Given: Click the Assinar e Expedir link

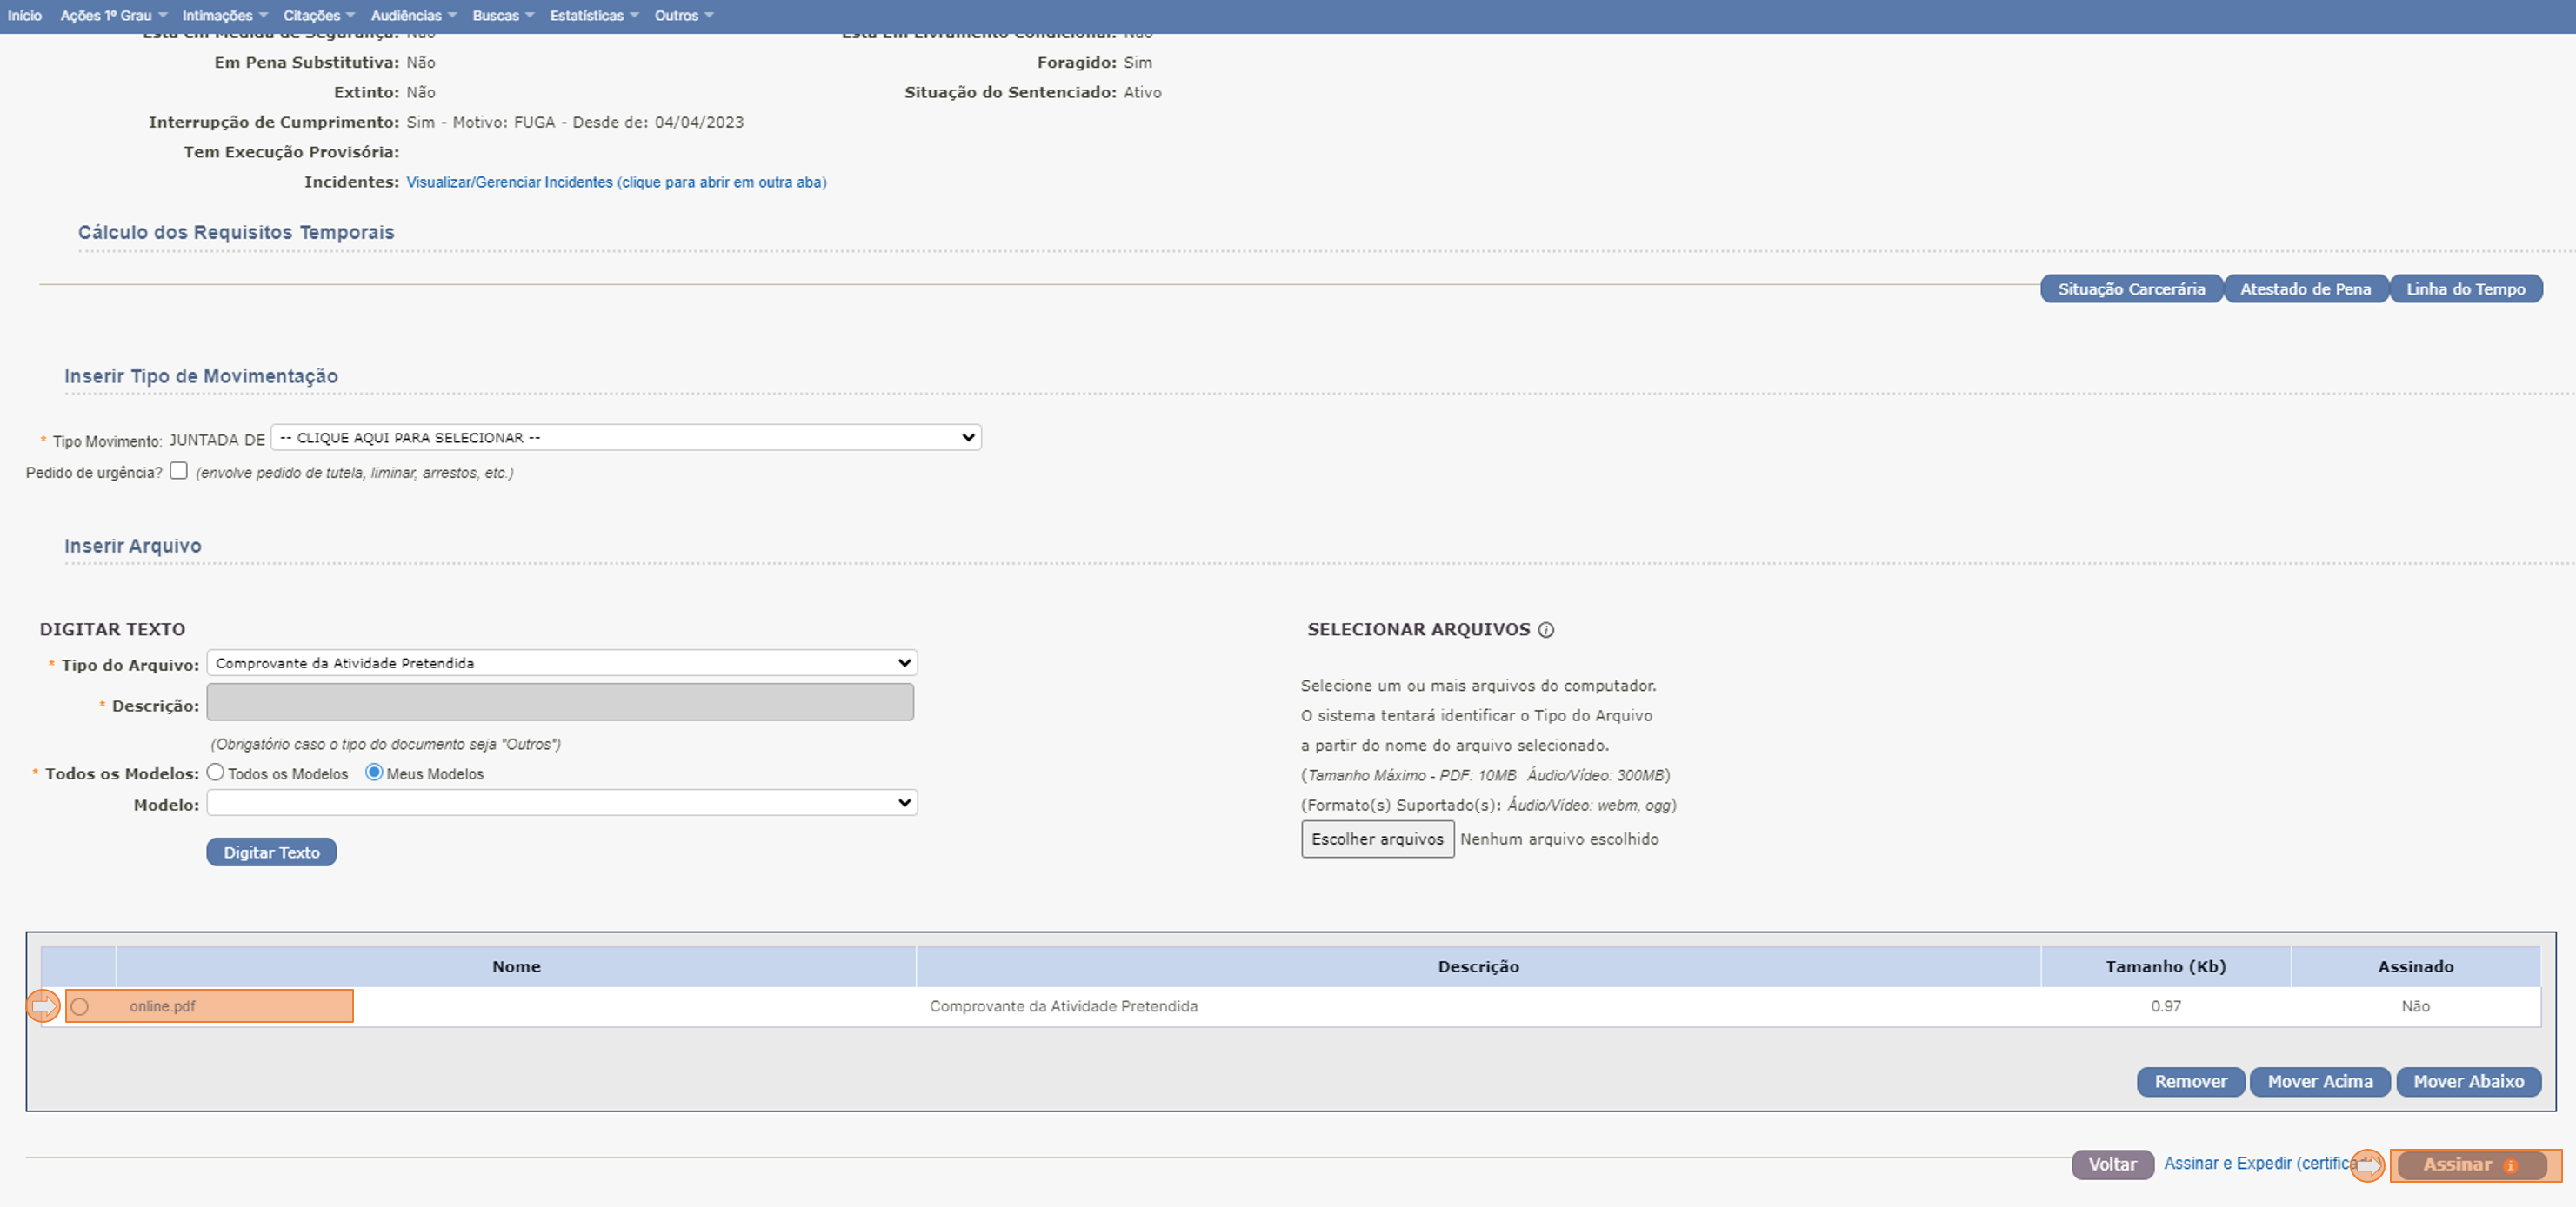Looking at the screenshot, I should click(x=2263, y=1163).
